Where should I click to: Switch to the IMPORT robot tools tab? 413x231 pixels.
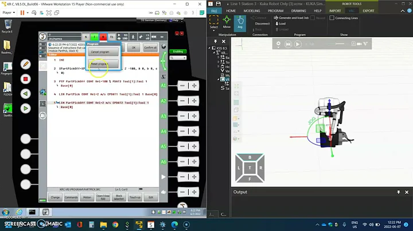tap(335, 11)
